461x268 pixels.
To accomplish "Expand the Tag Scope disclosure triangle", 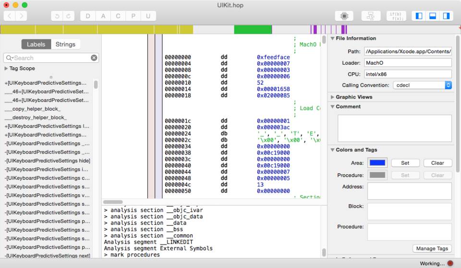I will (6, 68).
